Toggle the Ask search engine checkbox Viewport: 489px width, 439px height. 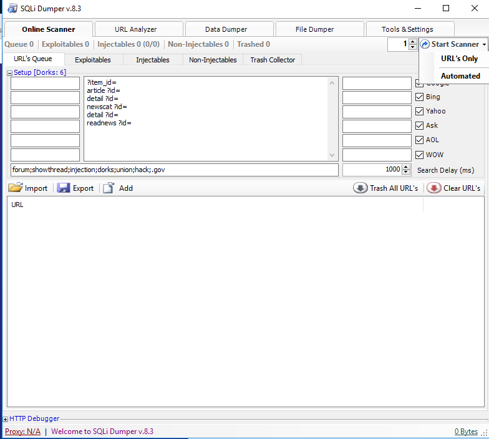pyautogui.click(x=419, y=126)
